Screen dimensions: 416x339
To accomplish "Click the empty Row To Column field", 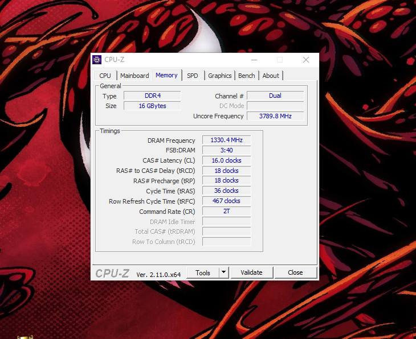I will [x=227, y=242].
